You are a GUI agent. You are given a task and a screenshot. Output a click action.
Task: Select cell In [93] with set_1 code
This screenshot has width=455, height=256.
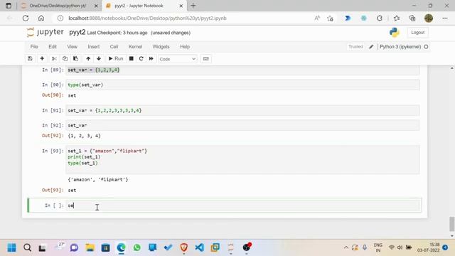[243, 159]
